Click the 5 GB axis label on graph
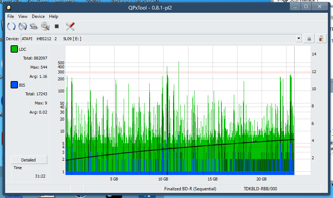This screenshot has height=198, width=333. point(114,179)
